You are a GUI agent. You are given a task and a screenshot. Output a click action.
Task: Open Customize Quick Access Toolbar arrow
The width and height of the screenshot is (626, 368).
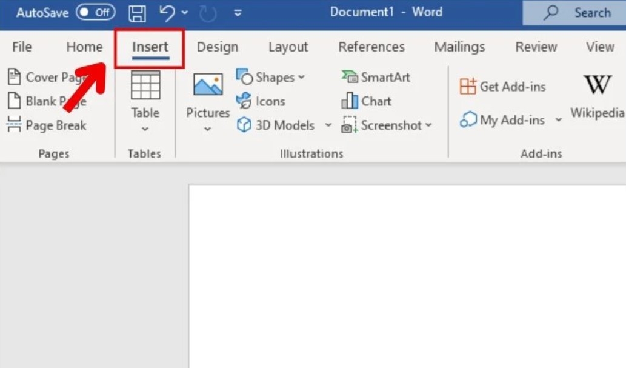[238, 13]
